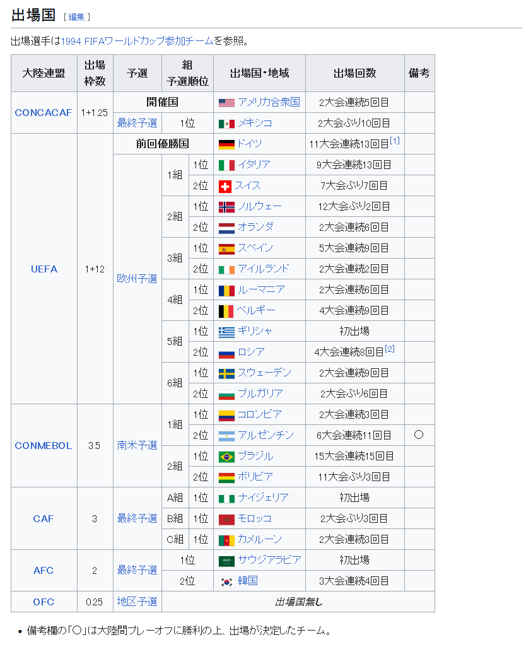Open footnote [2] beside 4大会連続8回目

point(390,349)
